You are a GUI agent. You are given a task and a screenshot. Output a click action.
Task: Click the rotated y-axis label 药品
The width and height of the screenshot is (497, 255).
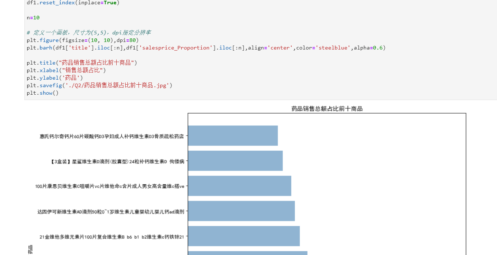pos(31,250)
